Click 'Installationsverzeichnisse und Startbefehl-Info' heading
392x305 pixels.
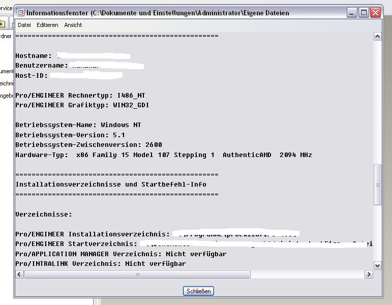111,184
